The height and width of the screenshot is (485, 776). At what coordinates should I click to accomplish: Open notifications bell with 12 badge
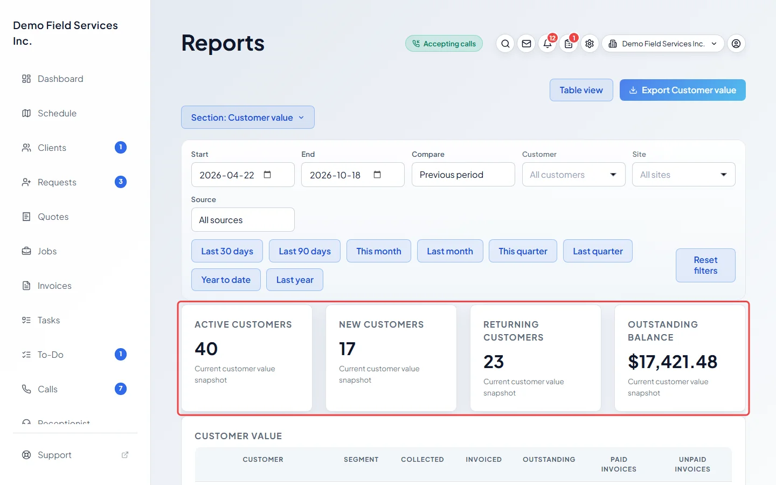(x=548, y=44)
